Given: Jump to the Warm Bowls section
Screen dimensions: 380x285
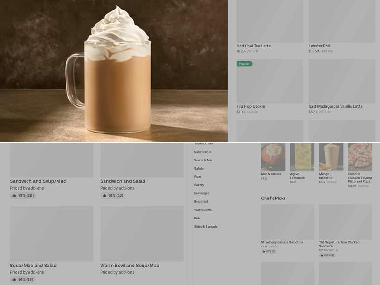Looking at the screenshot, I should pos(203,210).
